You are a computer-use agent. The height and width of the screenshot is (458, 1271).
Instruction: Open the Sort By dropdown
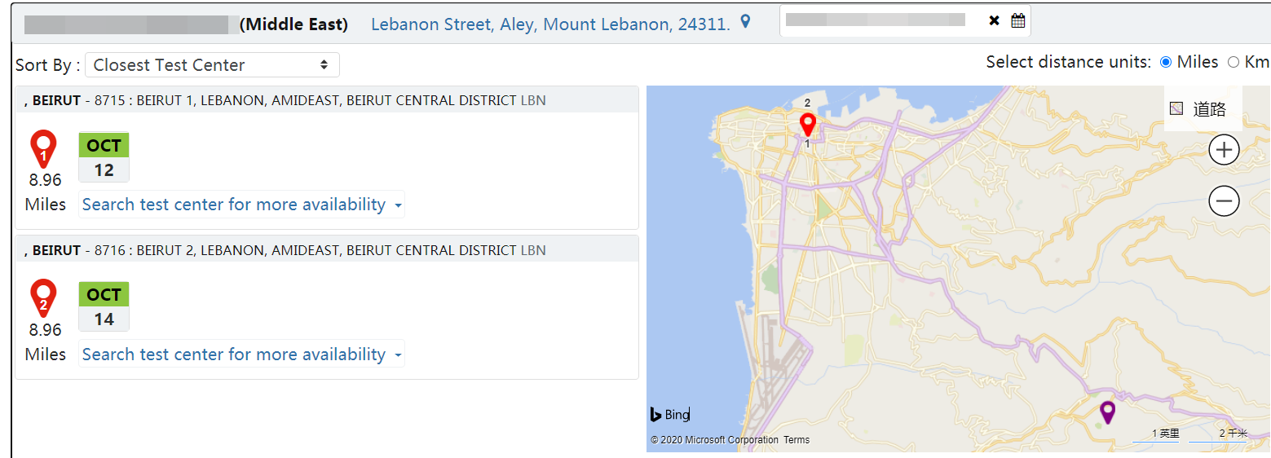coord(212,65)
